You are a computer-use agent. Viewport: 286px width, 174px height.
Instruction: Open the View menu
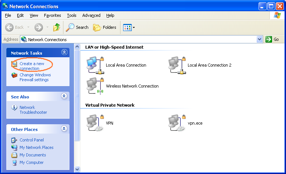[x=34, y=15]
